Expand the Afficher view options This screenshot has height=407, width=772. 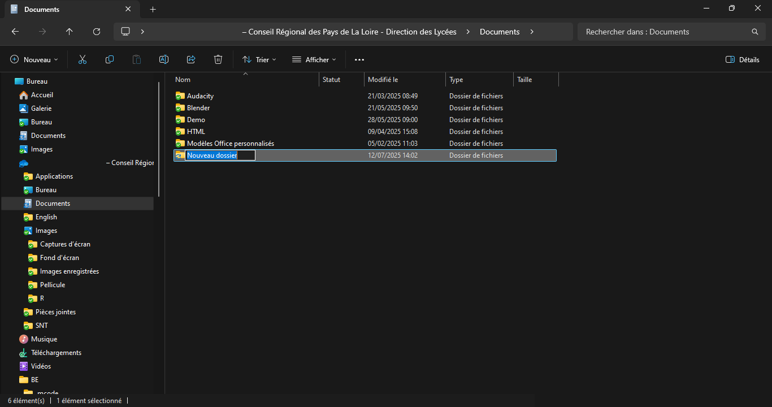314,59
